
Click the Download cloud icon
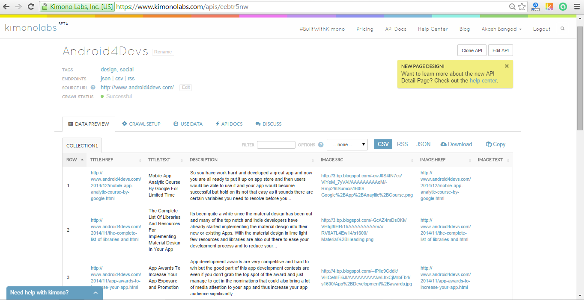(x=443, y=144)
